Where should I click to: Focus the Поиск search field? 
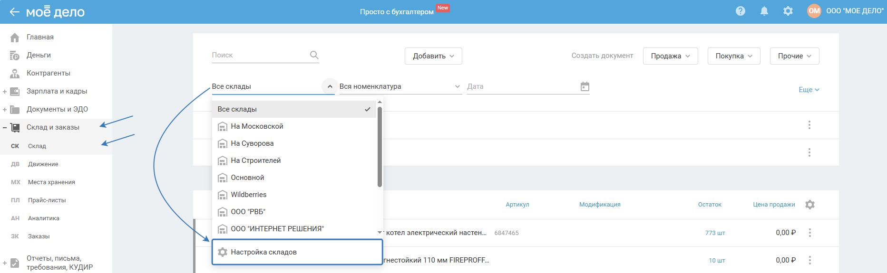259,55
